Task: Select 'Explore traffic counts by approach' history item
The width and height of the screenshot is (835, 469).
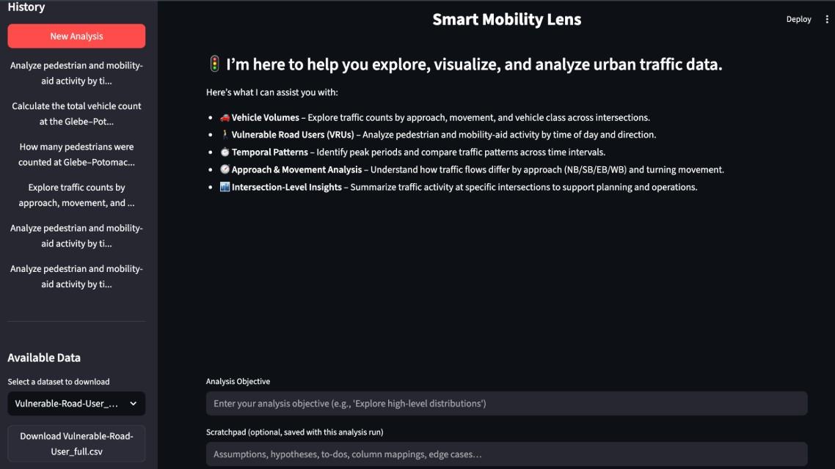Action: tap(76, 195)
